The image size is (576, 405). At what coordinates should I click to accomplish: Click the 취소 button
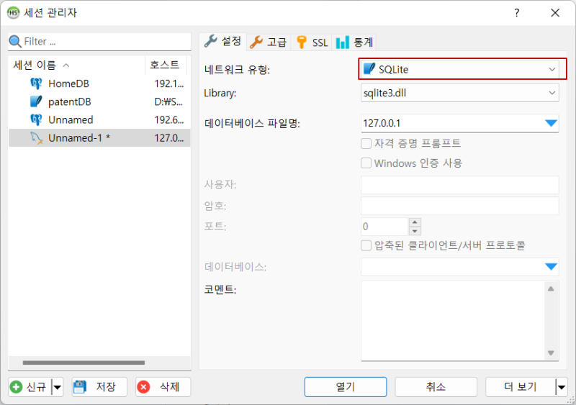click(x=436, y=386)
